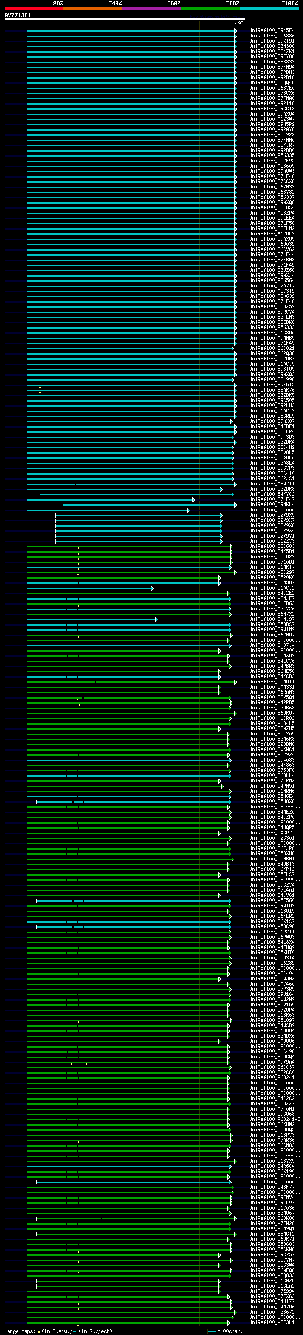Image resolution: width=303 pixels, height=1335 pixels.
Task: Select the UniRef100_P10160 label
Action: coord(272,1004)
